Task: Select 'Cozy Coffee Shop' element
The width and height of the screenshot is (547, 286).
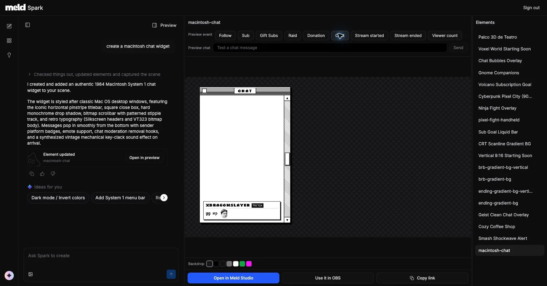Action: point(510,226)
